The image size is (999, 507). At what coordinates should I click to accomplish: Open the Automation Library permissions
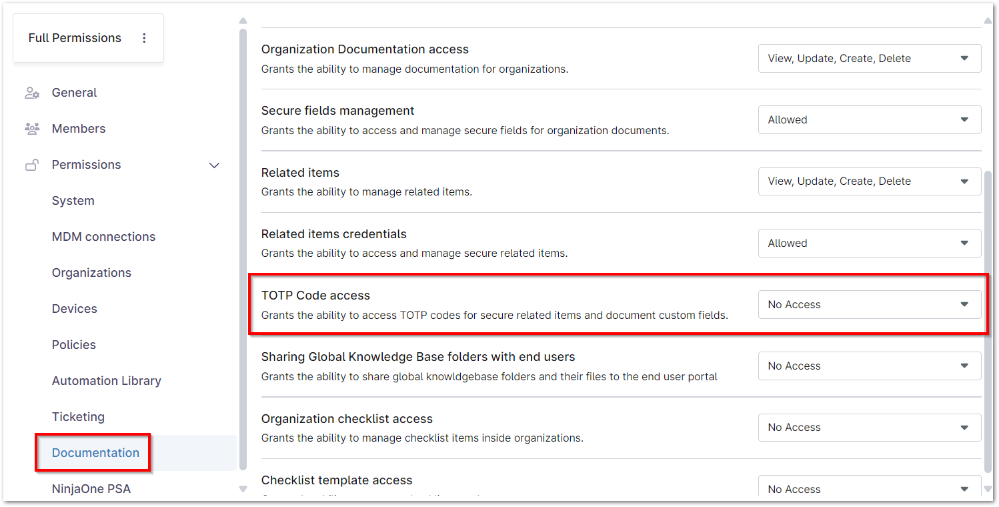106,381
